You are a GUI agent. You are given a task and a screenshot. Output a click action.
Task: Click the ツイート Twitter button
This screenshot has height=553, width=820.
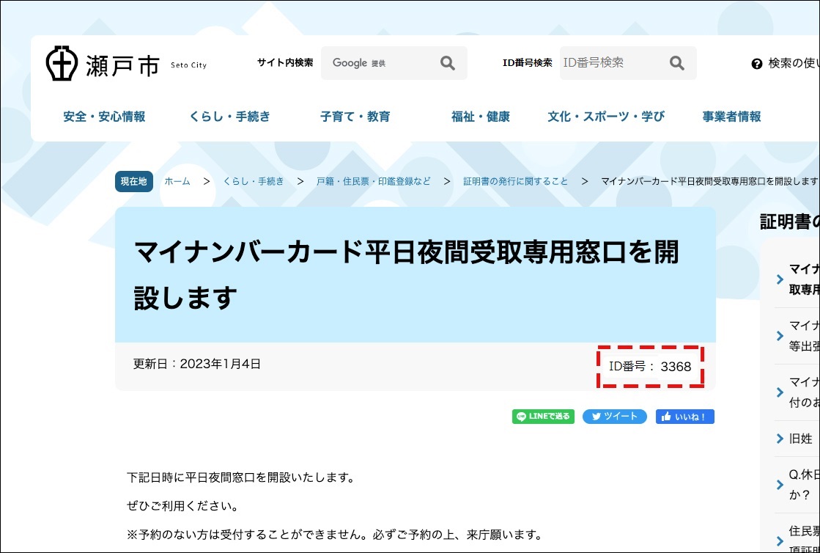(x=615, y=417)
